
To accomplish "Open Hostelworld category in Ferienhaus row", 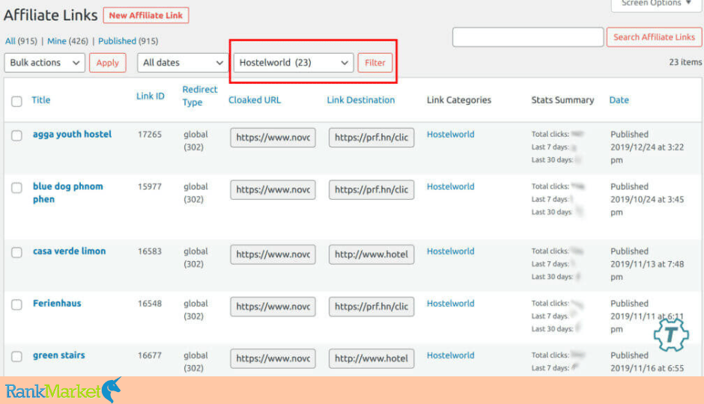I will pyautogui.click(x=450, y=303).
